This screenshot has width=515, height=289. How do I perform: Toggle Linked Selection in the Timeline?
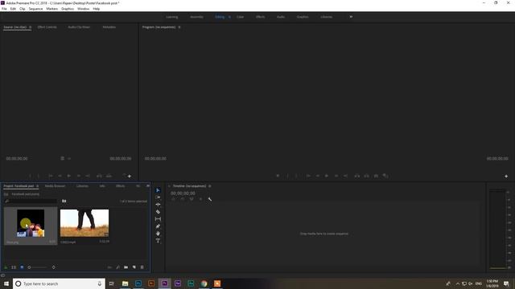[x=192, y=199]
